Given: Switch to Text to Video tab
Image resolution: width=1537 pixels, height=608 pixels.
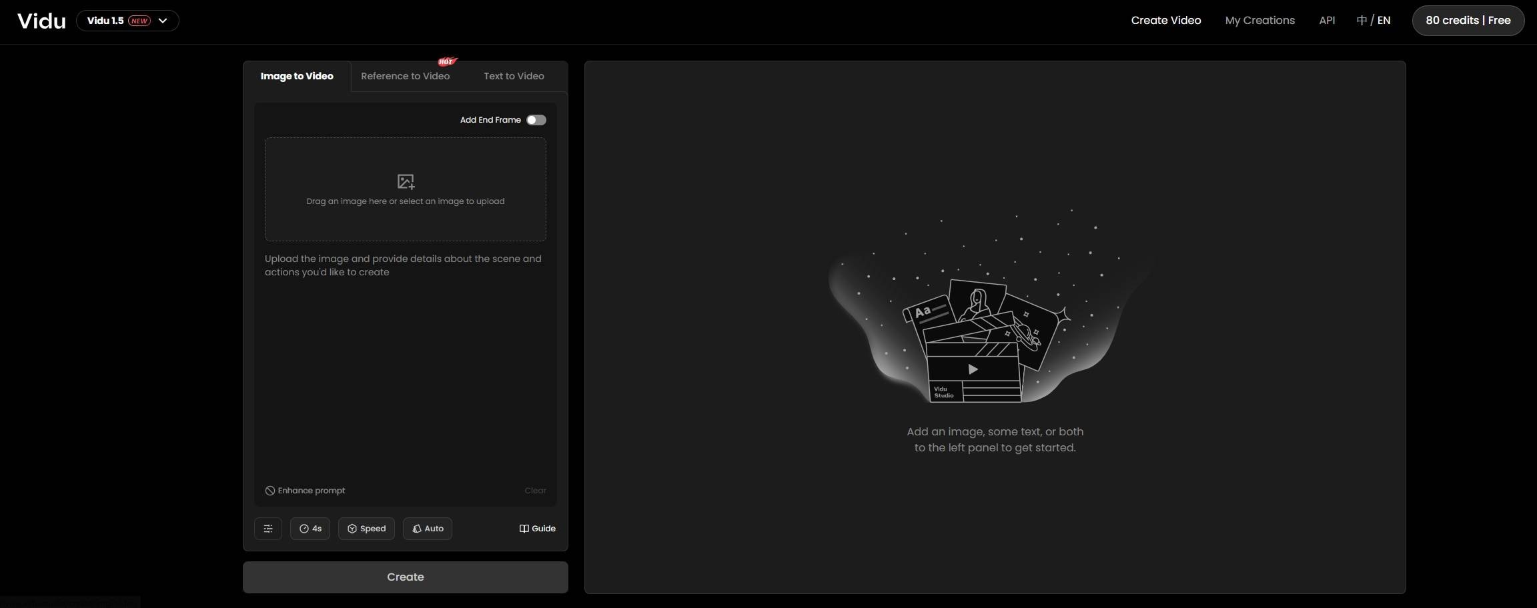Looking at the screenshot, I should [514, 76].
